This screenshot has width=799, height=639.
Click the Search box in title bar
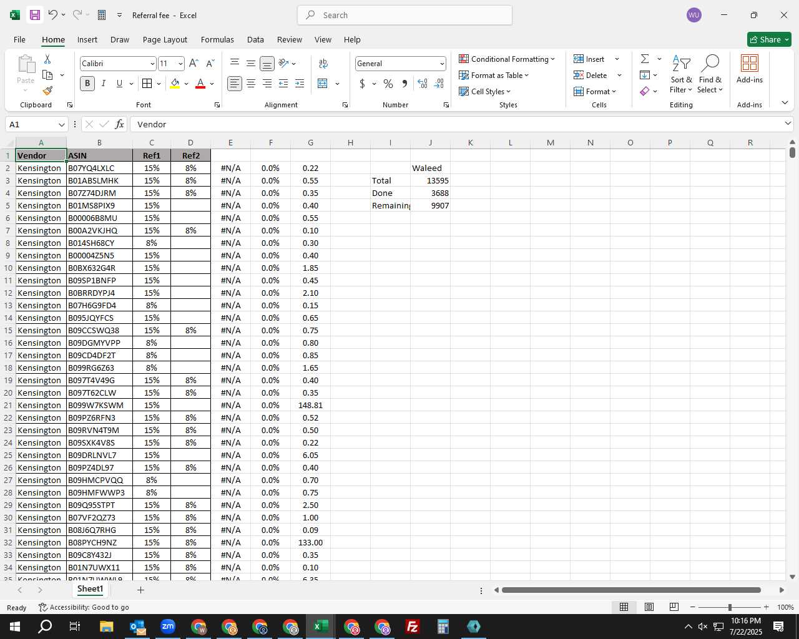404,15
